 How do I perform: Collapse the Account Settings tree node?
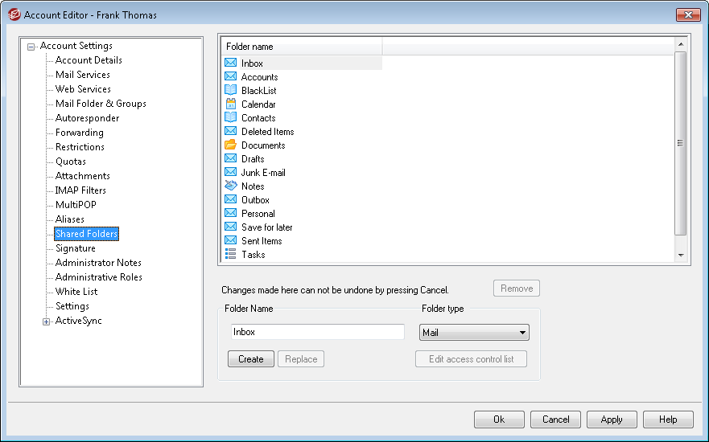click(x=31, y=47)
